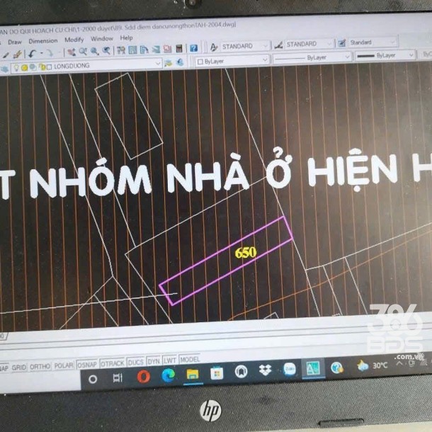Open the Layer Properties Manager icon
The height and width of the screenshot is (432, 432).
coord(4,69)
